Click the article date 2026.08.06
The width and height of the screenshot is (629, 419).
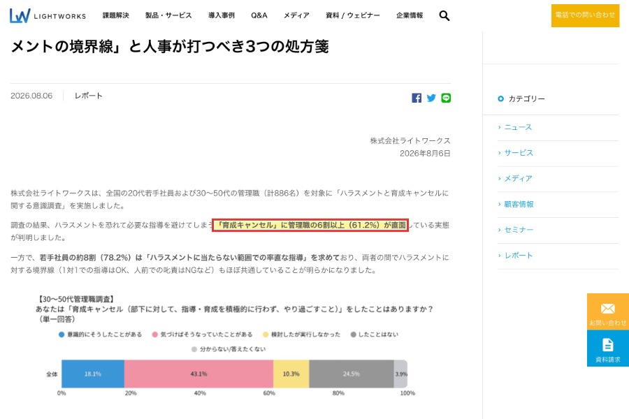tap(31, 96)
